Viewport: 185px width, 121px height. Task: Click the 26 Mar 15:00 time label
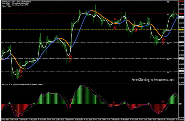(x=79, y=120)
